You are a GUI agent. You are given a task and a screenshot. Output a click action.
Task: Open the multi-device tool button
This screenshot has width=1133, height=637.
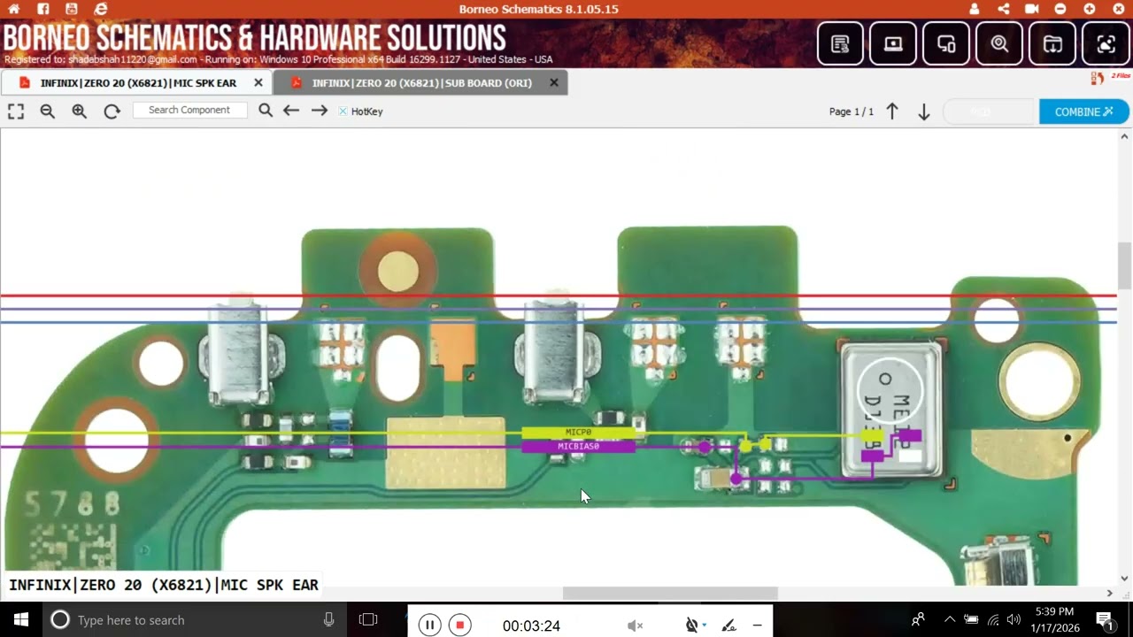[946, 43]
